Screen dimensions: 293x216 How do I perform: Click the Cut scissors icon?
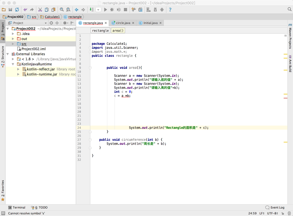40,10
